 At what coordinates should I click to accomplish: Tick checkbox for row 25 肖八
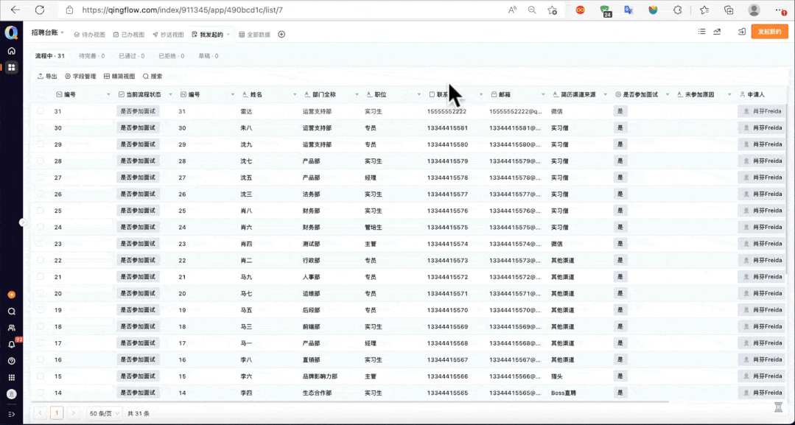[41, 211]
